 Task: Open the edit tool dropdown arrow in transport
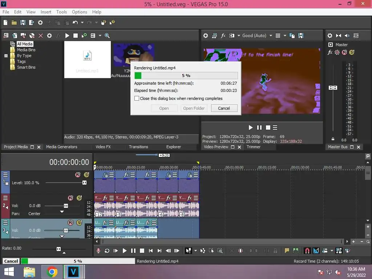[195, 251]
